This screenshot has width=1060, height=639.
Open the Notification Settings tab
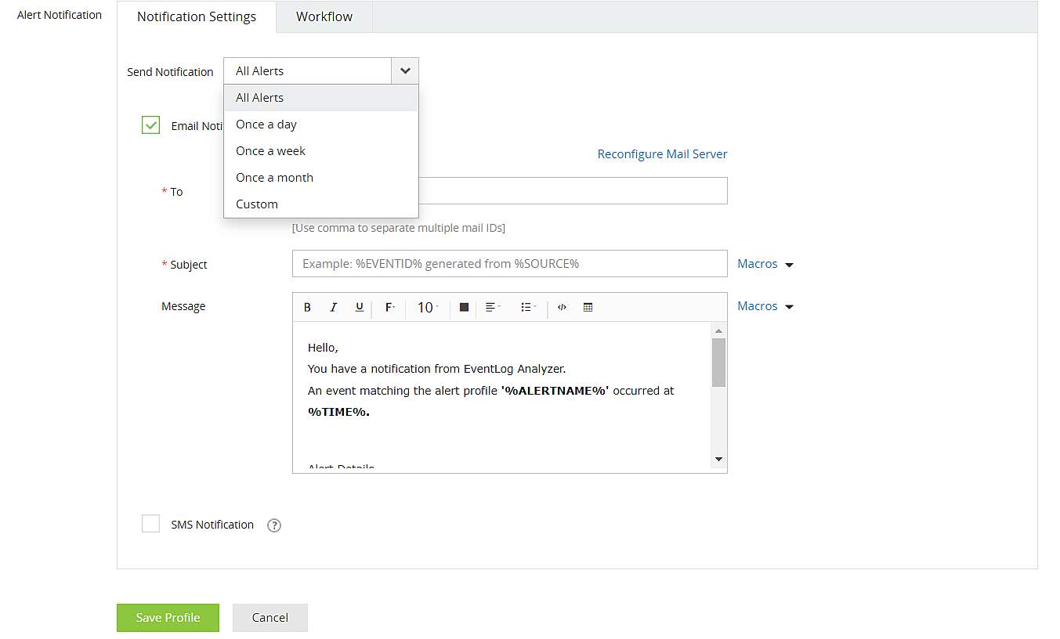click(x=196, y=16)
